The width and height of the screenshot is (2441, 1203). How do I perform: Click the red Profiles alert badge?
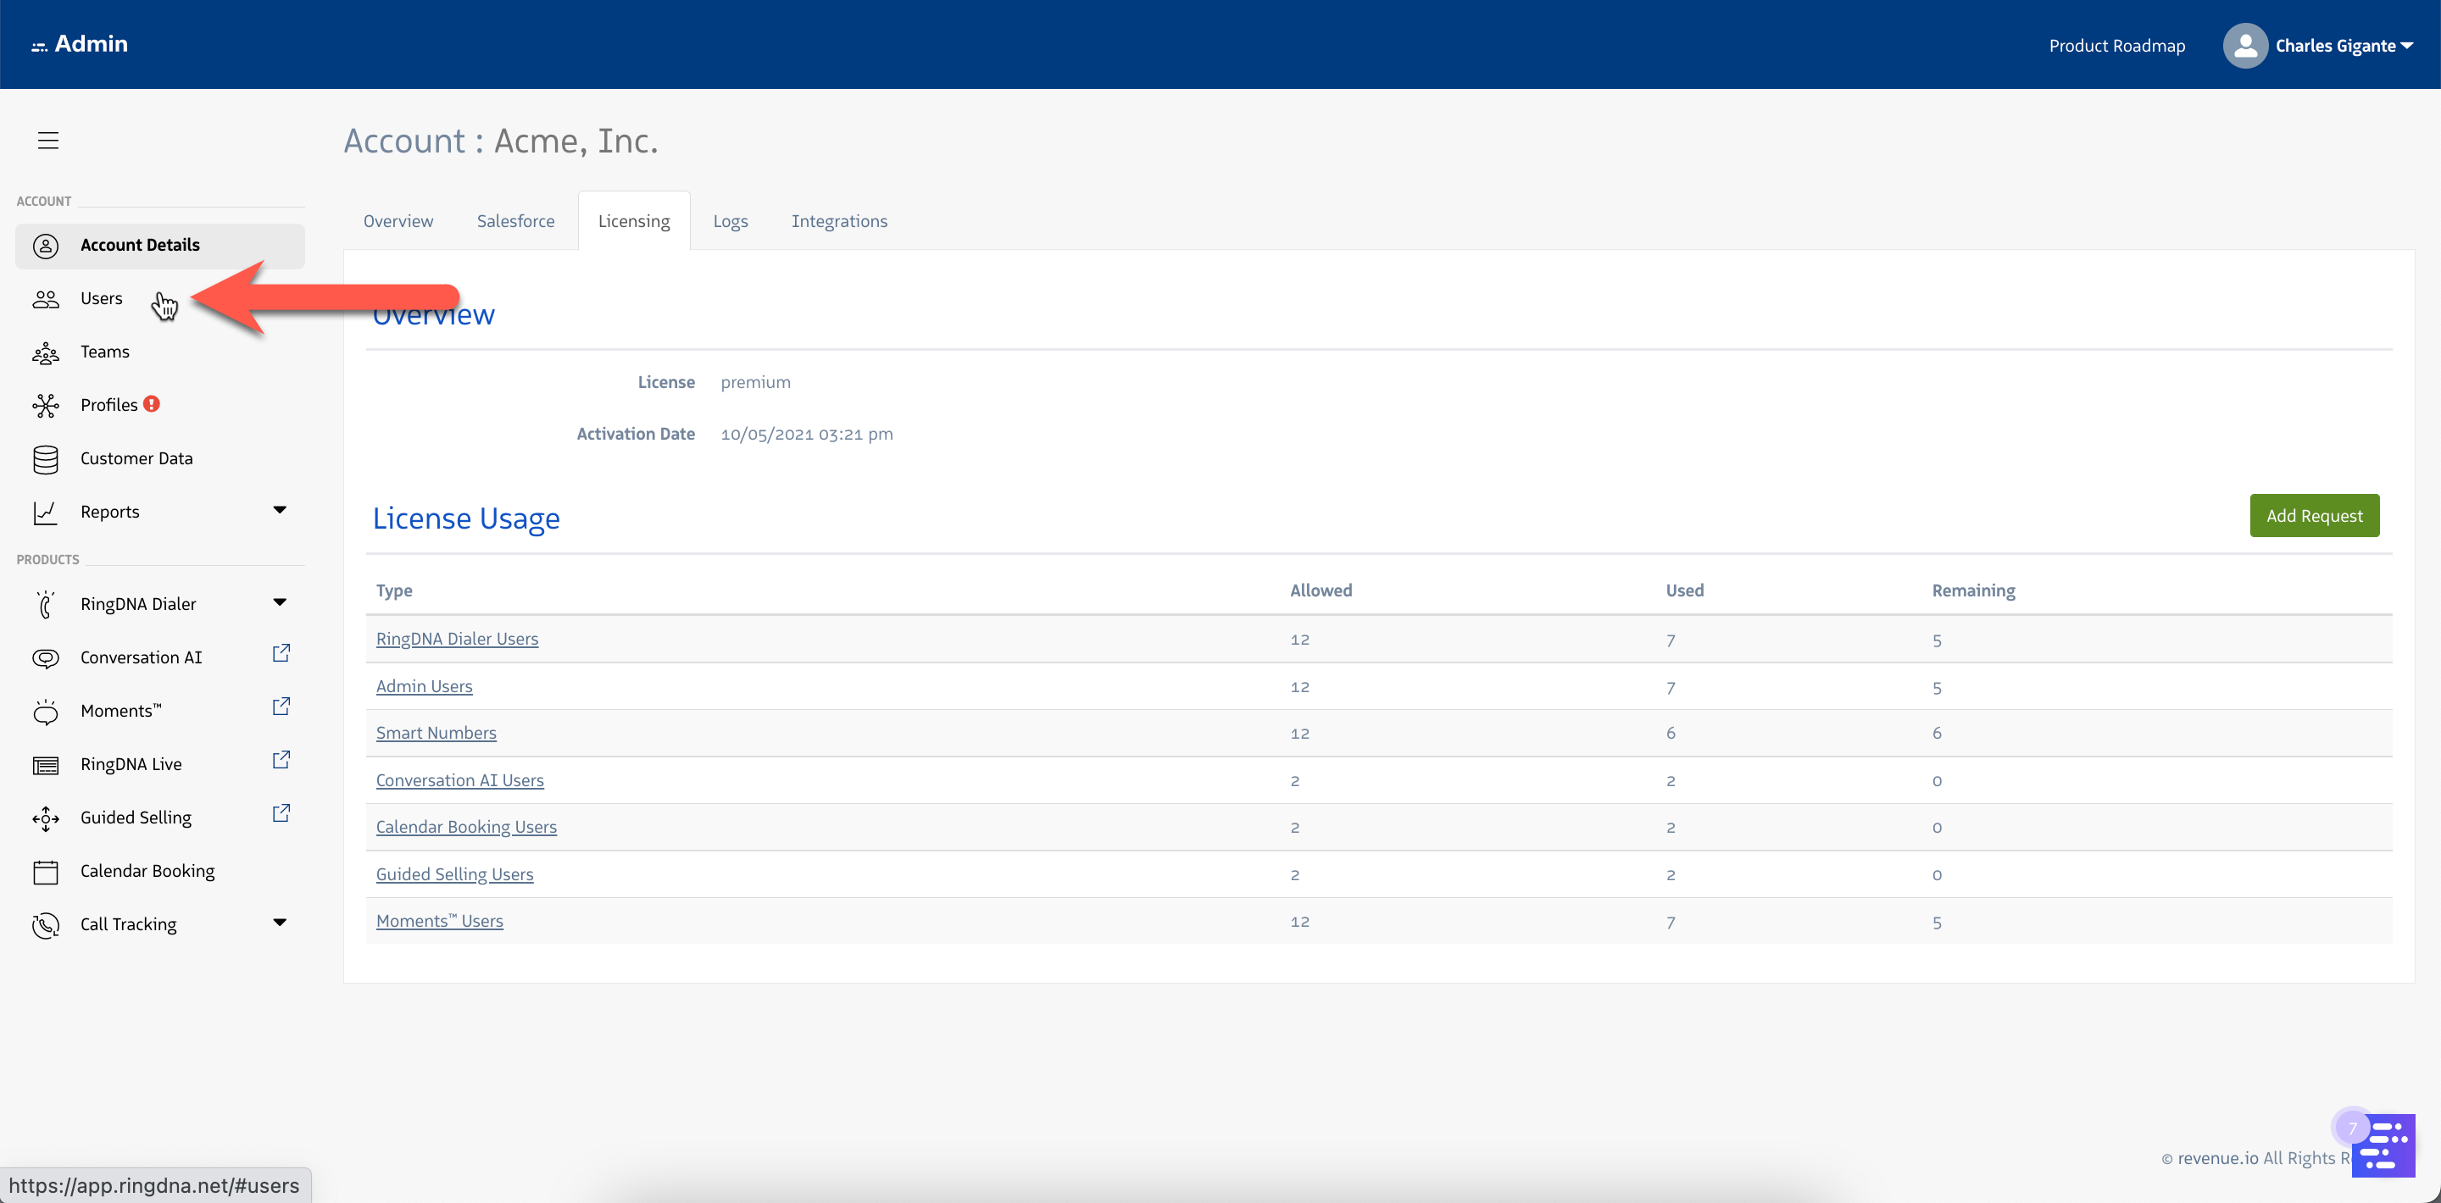coord(152,403)
